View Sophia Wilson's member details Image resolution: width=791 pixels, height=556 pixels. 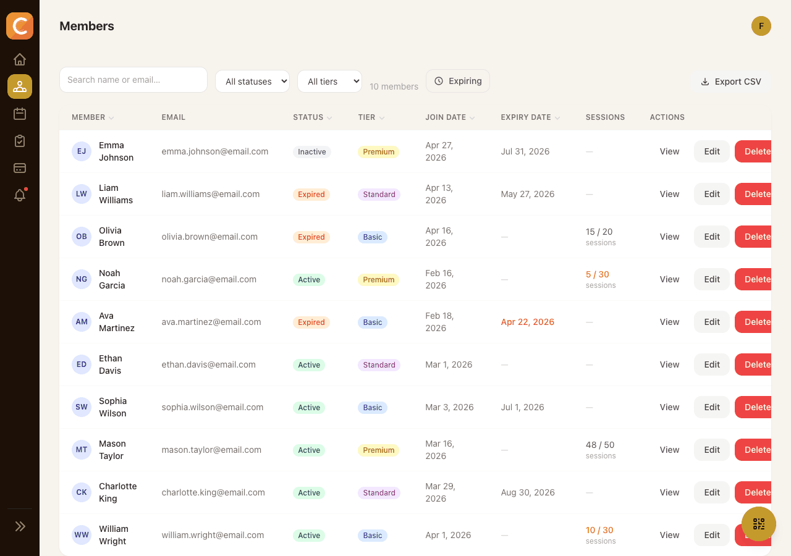[669, 407]
